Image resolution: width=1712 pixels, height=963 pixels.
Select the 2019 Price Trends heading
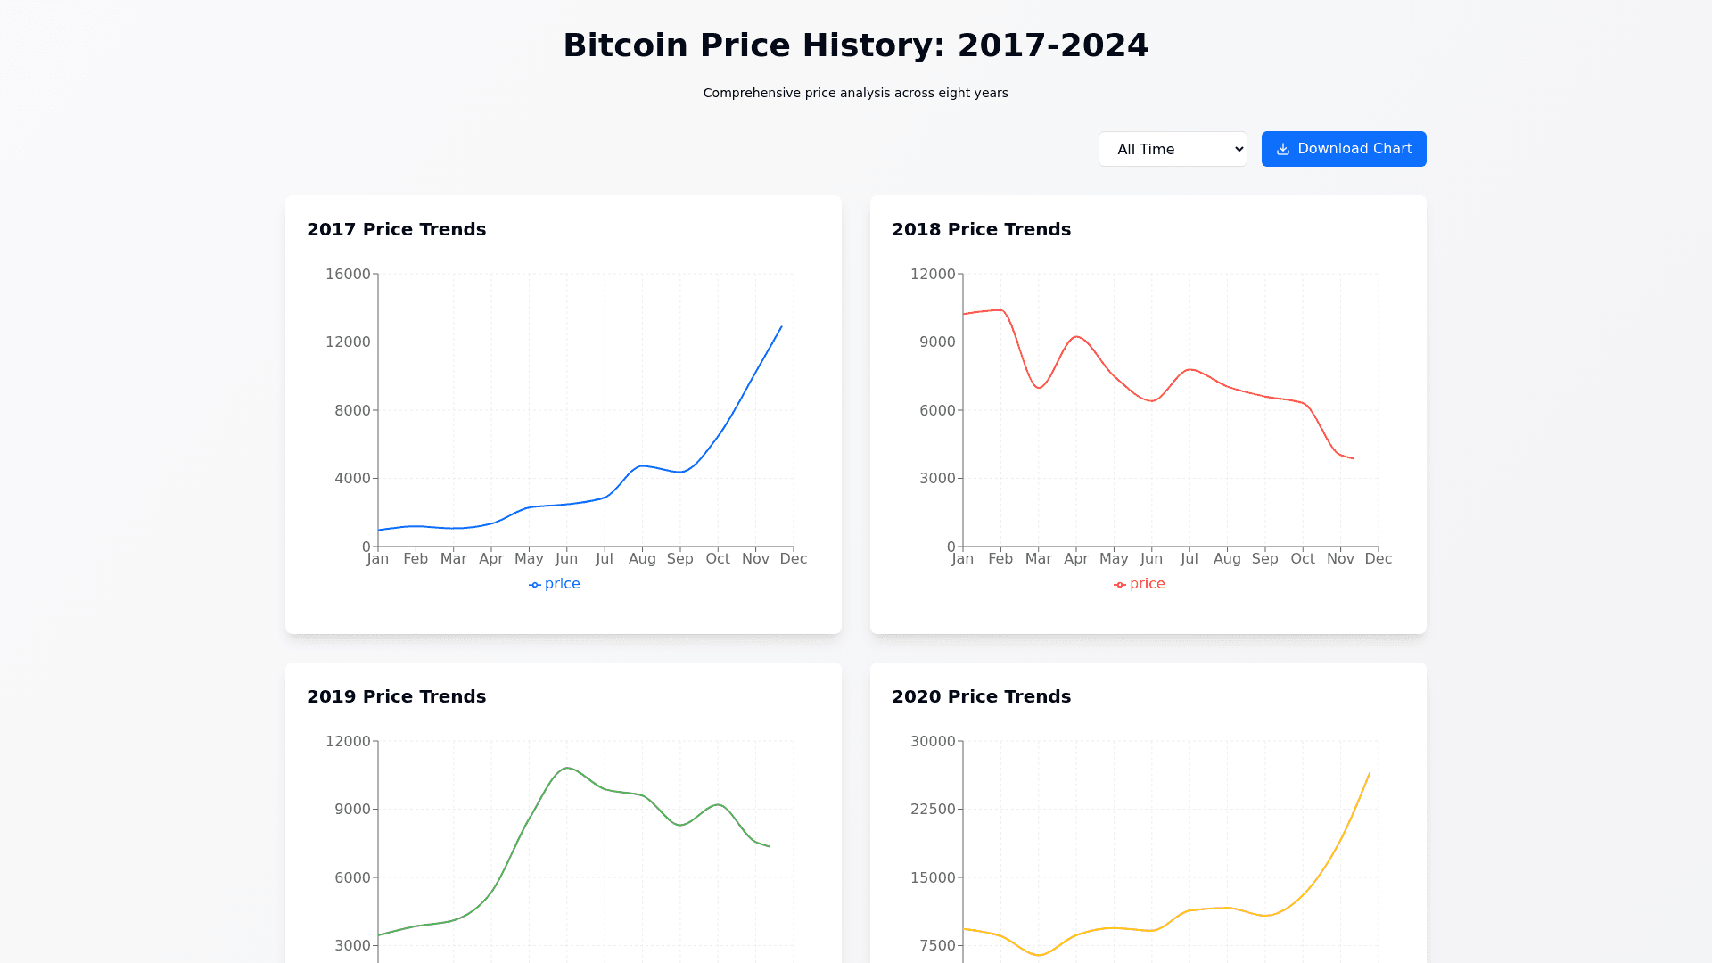click(x=397, y=696)
